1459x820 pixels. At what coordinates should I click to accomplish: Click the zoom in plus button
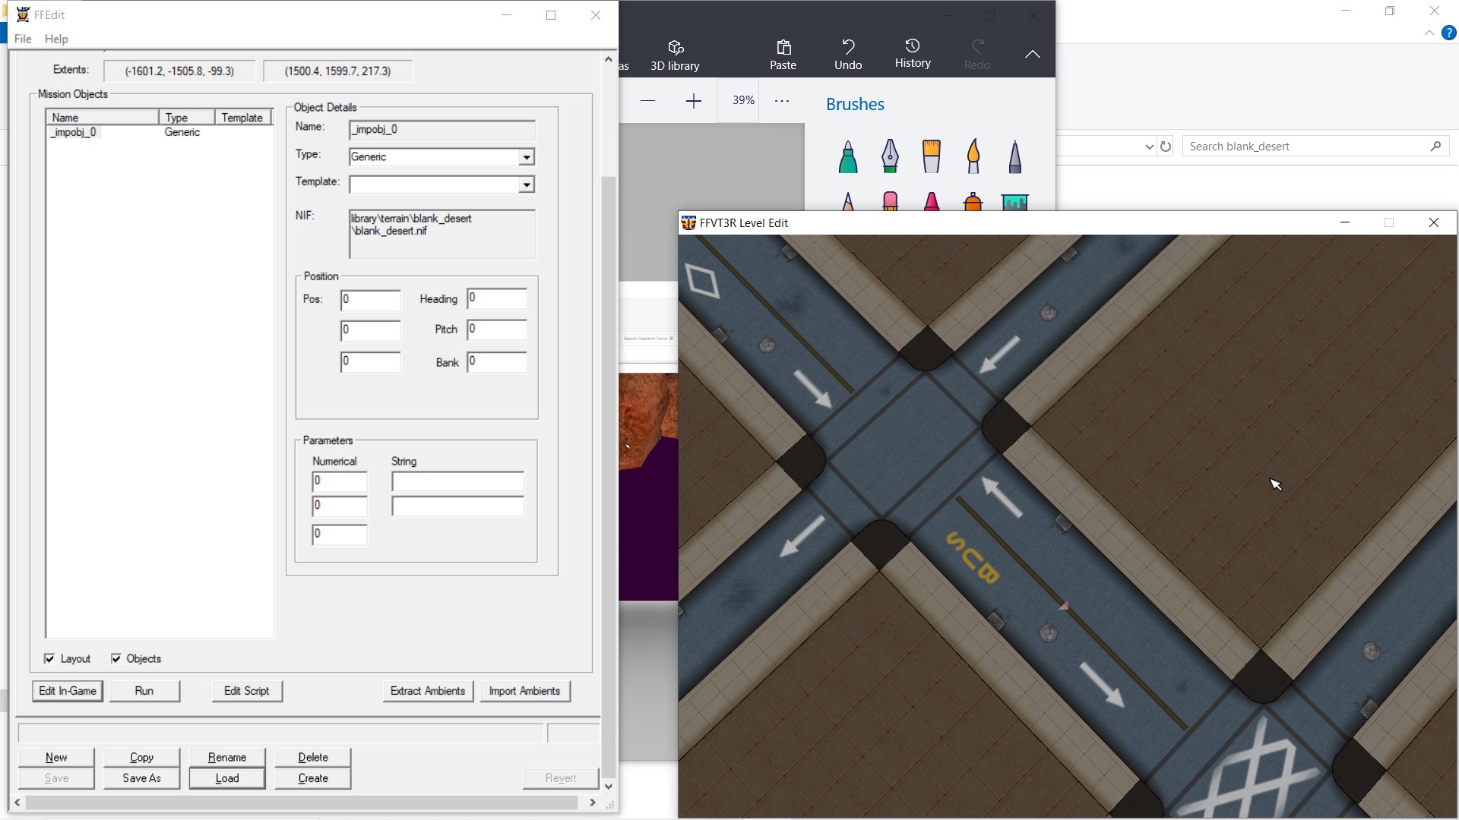tap(693, 101)
